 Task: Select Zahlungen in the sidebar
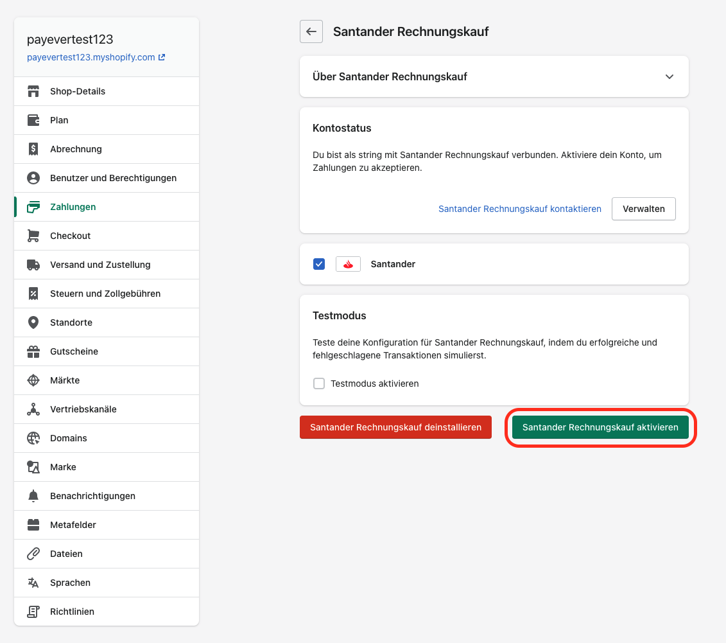pyautogui.click(x=107, y=207)
